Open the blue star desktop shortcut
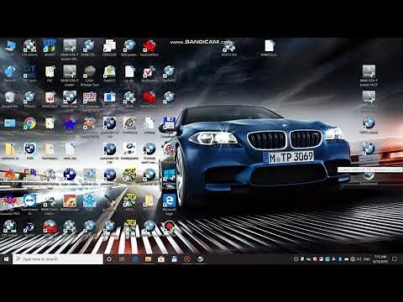403x302 pixels. (x=70, y=123)
